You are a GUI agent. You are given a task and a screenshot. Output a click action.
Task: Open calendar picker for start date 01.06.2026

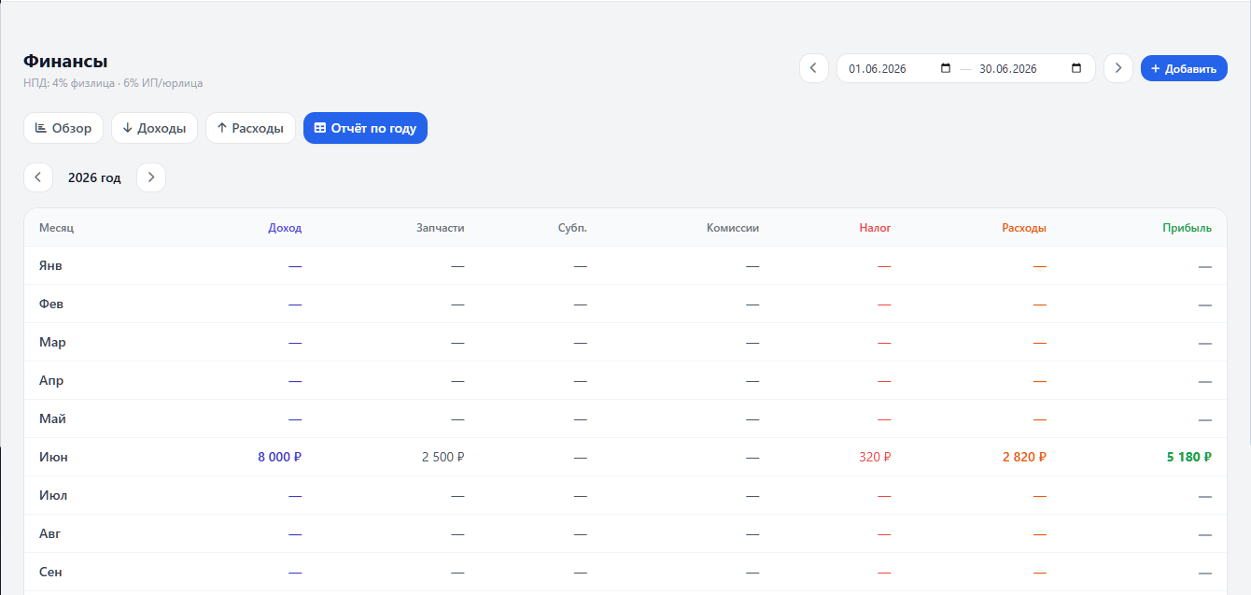(x=946, y=68)
